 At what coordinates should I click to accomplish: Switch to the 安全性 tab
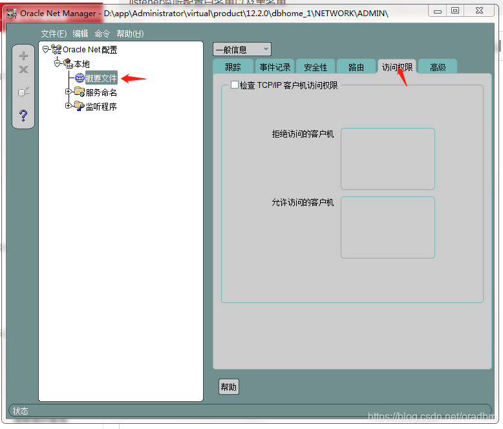pyautogui.click(x=316, y=67)
